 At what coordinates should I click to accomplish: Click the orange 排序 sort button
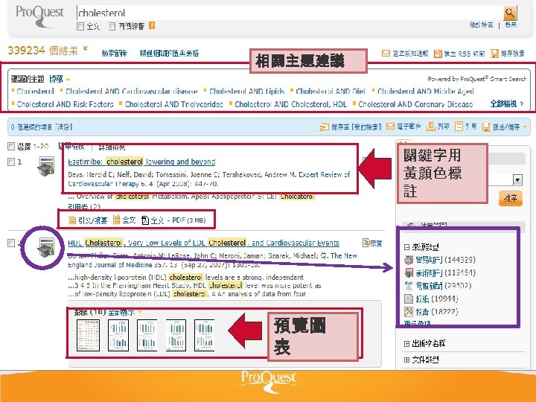coord(511,198)
